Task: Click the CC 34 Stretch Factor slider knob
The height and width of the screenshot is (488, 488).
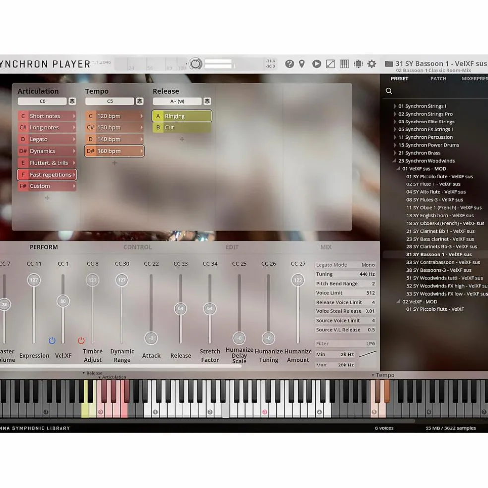Action: (210, 309)
